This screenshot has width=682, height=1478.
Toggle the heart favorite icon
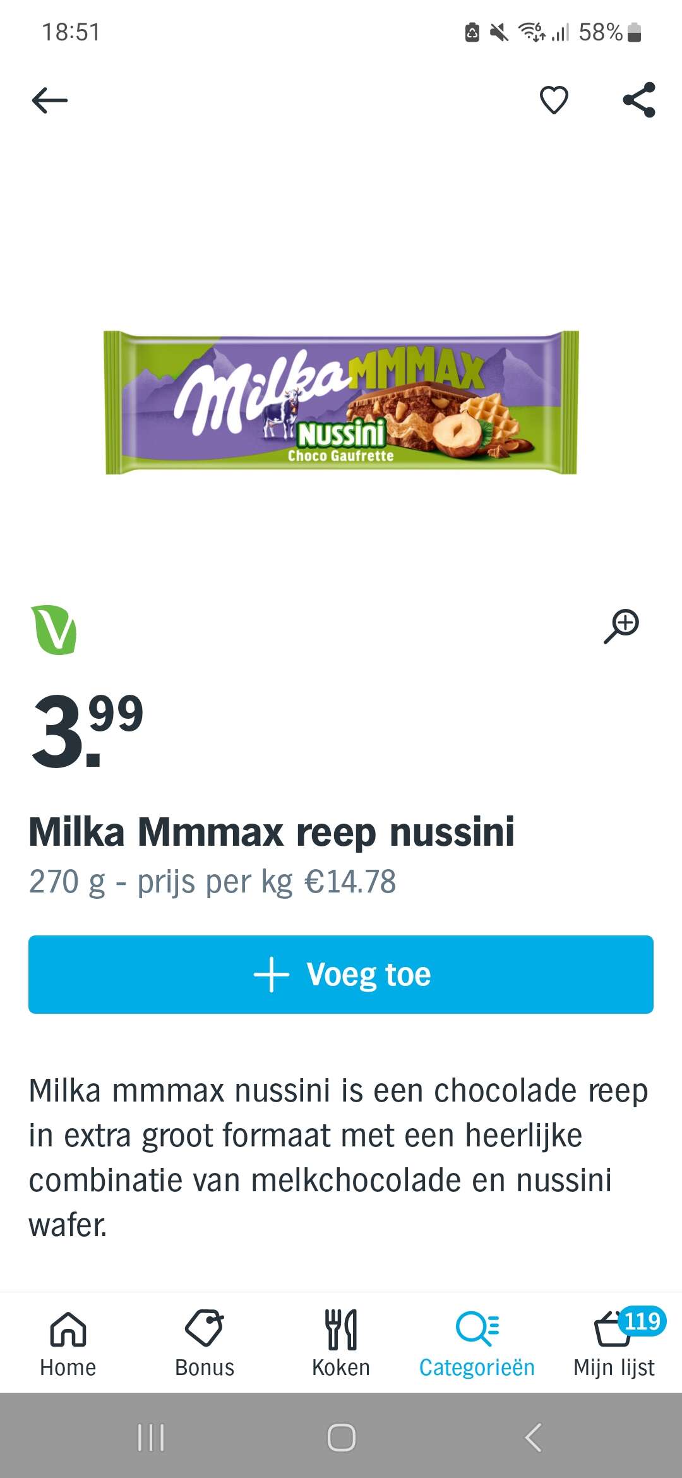click(554, 100)
